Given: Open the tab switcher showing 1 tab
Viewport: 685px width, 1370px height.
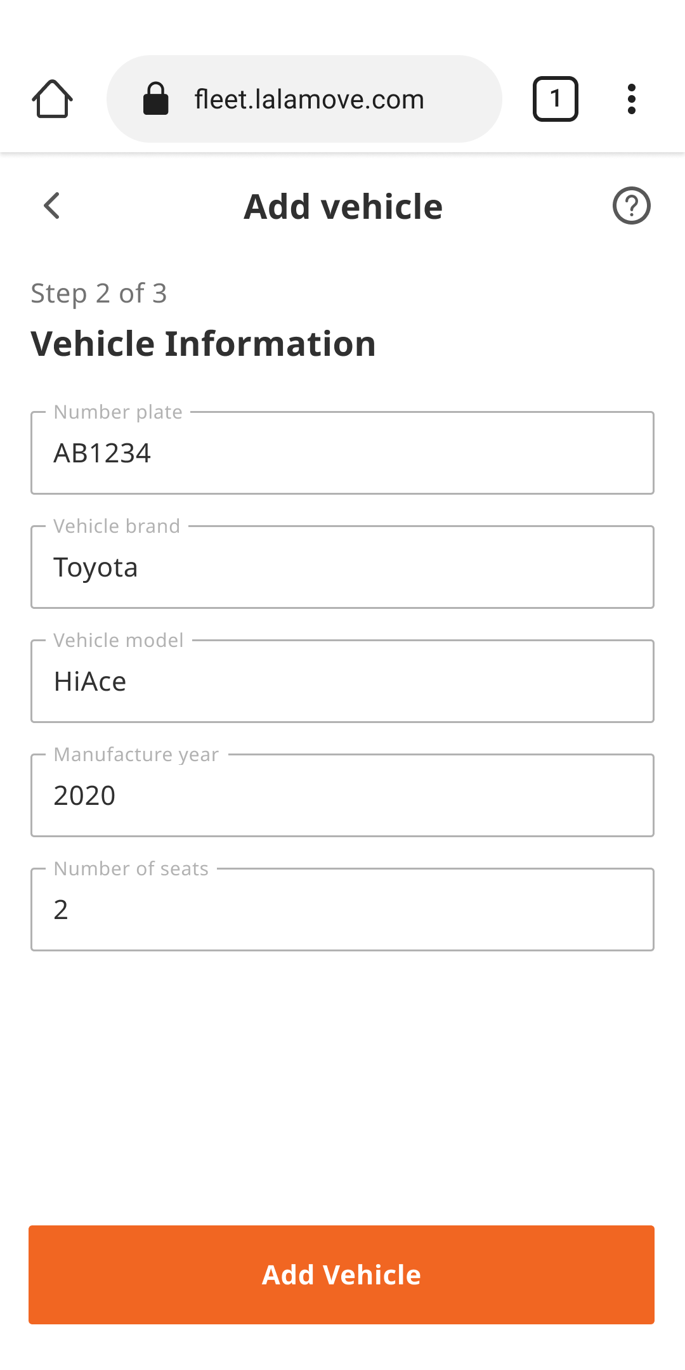Looking at the screenshot, I should coord(555,99).
